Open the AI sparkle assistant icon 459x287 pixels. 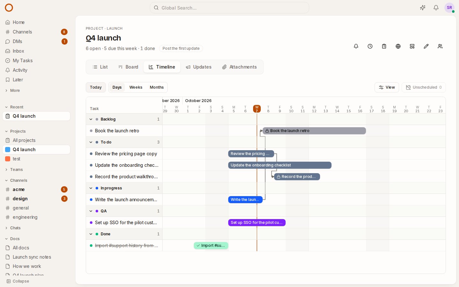[423, 8]
